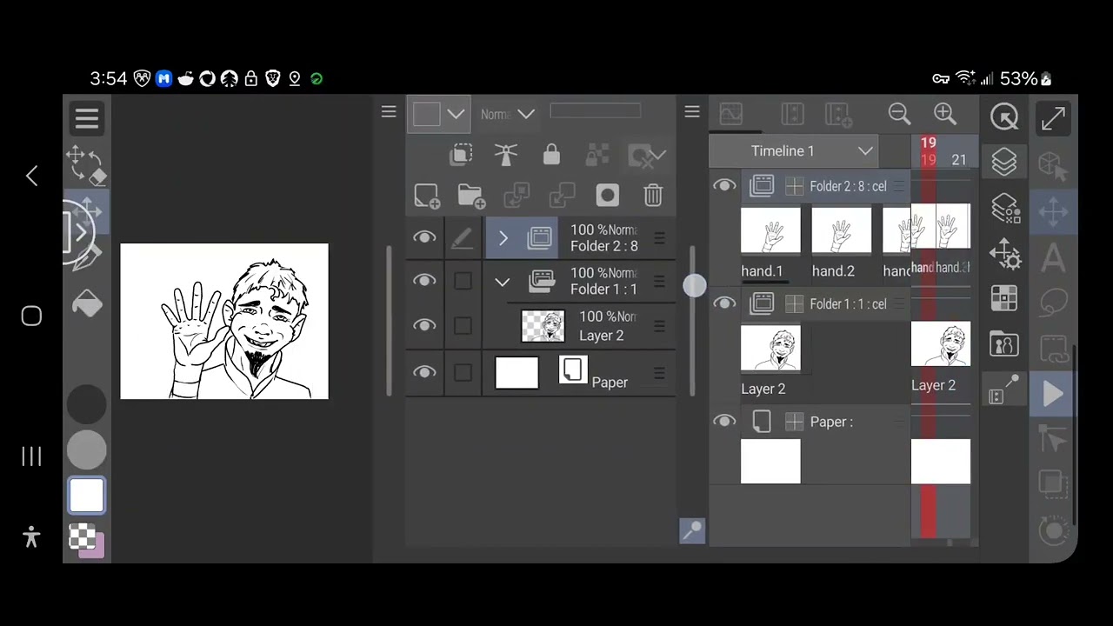Expand the canvas with the diagonal arrow icon
1113x626 pixels.
click(1053, 118)
